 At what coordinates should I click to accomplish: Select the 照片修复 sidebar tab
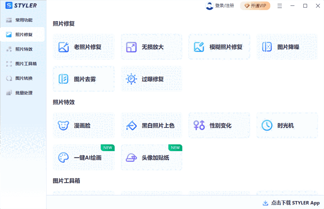pyautogui.click(x=22, y=34)
